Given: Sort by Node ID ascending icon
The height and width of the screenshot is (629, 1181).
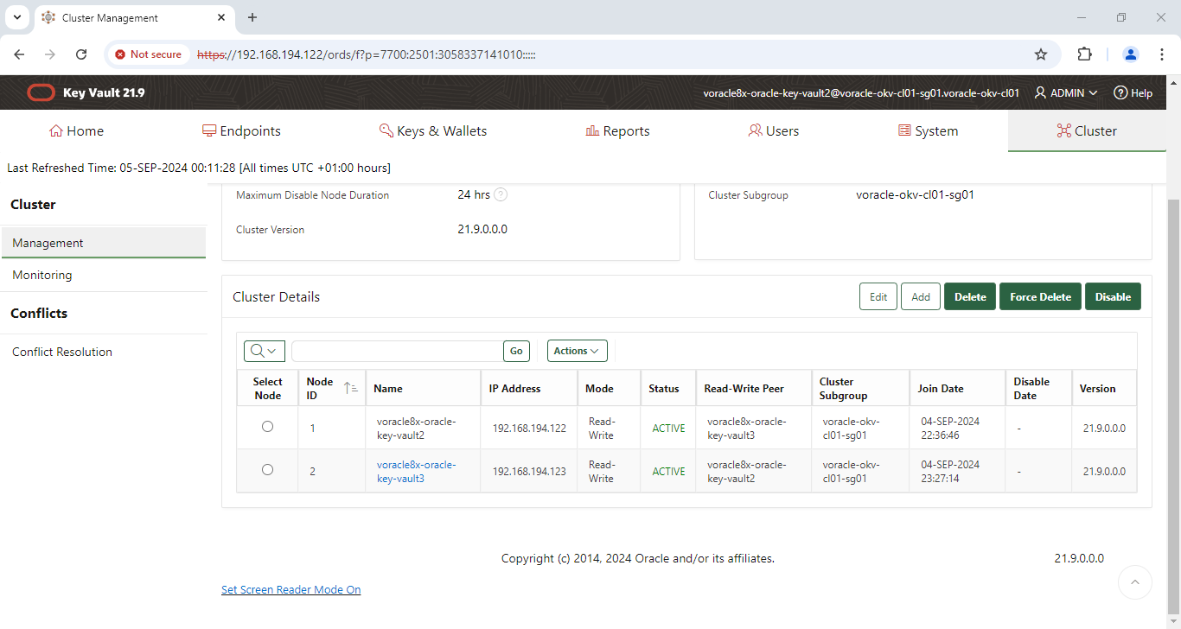Looking at the screenshot, I should tap(350, 389).
